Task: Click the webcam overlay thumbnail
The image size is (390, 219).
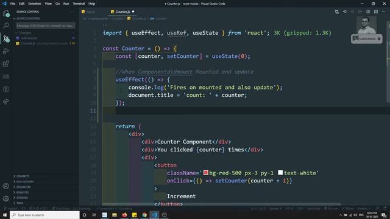Action: [x=366, y=25]
